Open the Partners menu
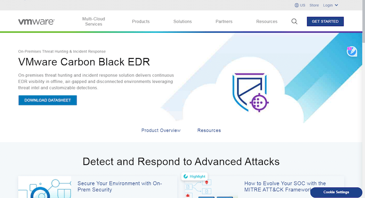This screenshot has height=198, width=365. click(224, 21)
